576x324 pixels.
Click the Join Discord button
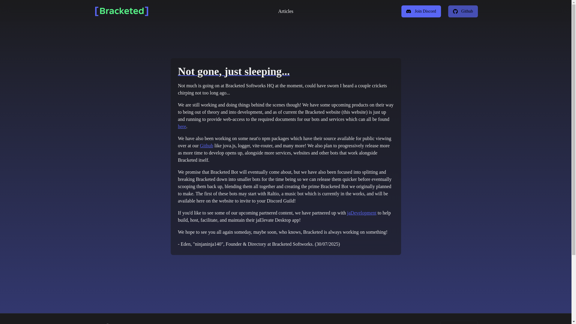pos(421,11)
